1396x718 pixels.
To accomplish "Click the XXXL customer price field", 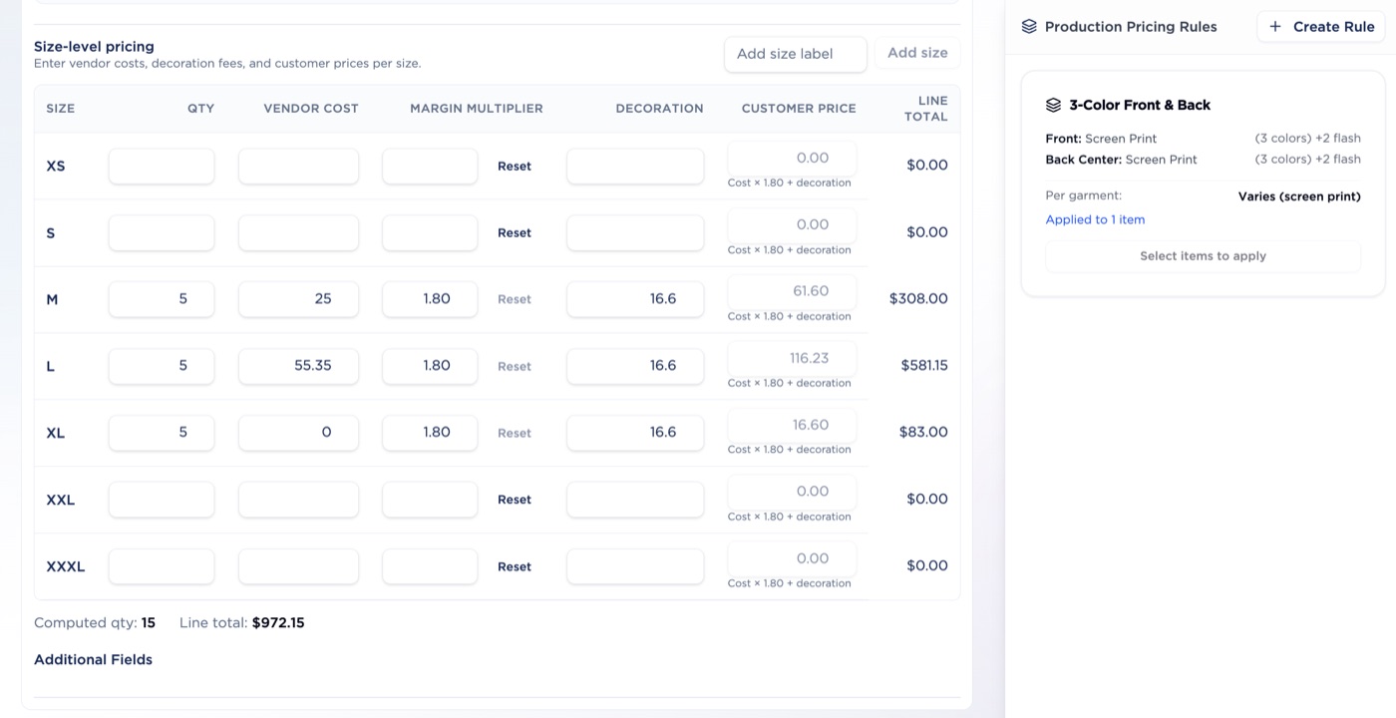I will 792,558.
